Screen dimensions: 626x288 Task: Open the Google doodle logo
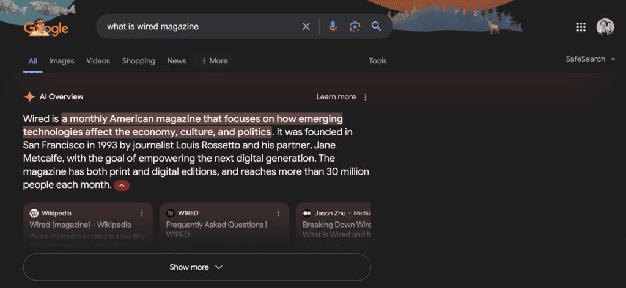[46, 27]
